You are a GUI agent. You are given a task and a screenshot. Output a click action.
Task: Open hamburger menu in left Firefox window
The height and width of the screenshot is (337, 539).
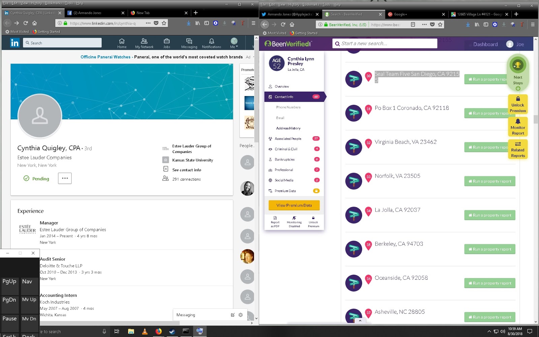(x=253, y=23)
